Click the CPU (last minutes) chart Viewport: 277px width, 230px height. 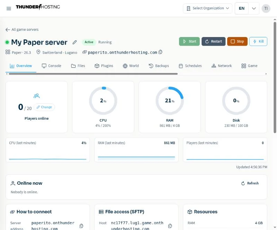click(48, 150)
